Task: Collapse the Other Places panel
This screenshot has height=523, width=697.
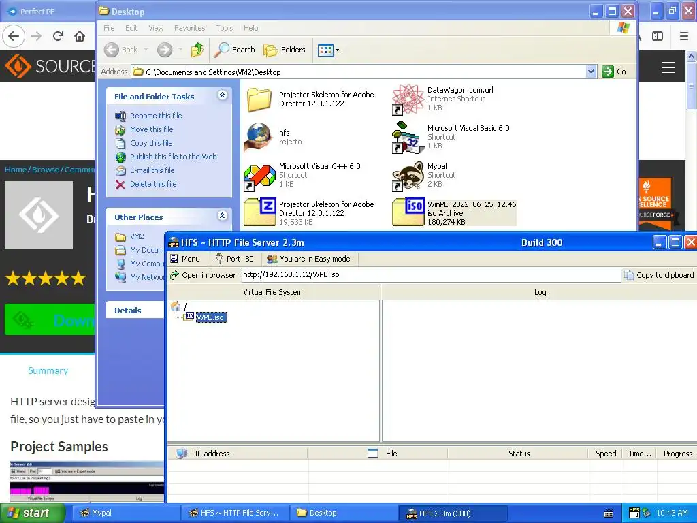Action: (223, 216)
